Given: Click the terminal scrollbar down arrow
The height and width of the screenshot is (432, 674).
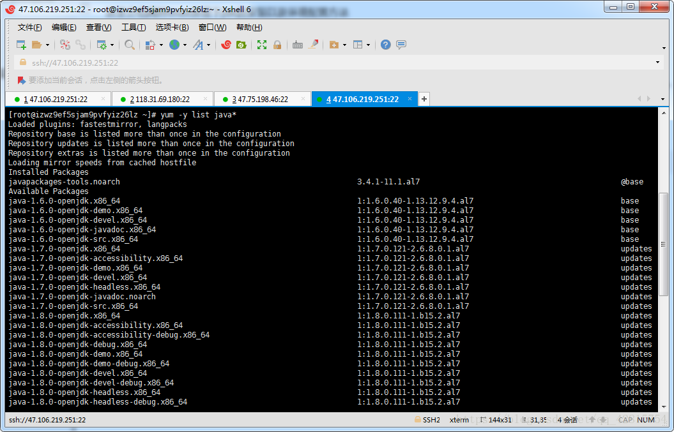Looking at the screenshot, I should (664, 406).
